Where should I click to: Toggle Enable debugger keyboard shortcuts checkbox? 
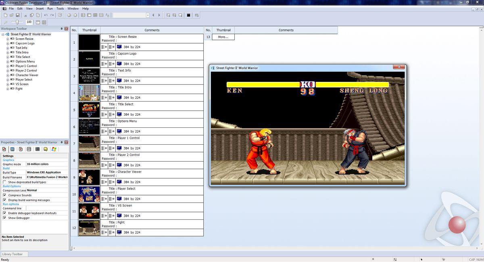click(4, 213)
